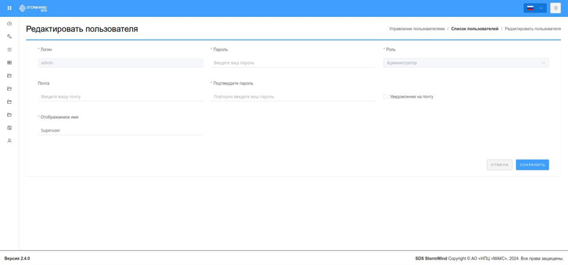The height and width of the screenshot is (265, 568).
Task: Open the user management person icon
Action: tap(9, 141)
